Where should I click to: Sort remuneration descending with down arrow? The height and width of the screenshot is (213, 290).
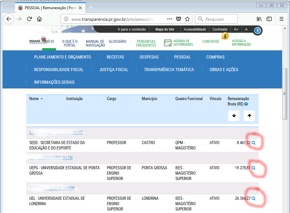point(234,116)
